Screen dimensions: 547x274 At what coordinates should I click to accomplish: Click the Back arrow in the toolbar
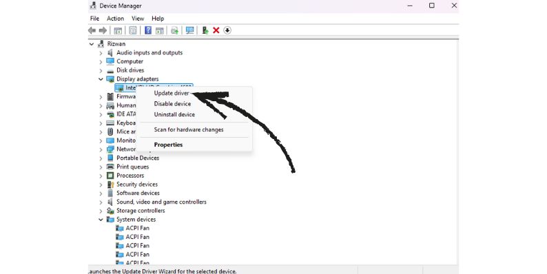pos(92,31)
